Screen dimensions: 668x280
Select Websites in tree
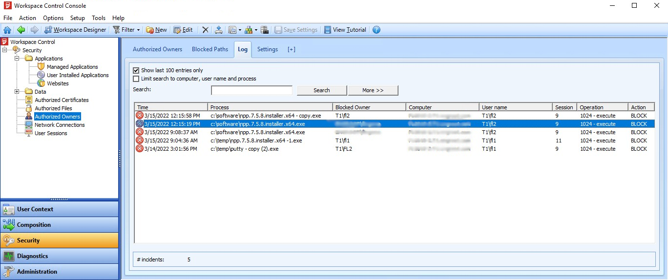pyautogui.click(x=58, y=83)
